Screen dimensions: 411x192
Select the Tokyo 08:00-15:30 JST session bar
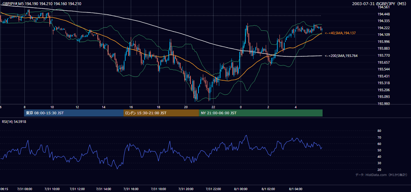point(74,113)
